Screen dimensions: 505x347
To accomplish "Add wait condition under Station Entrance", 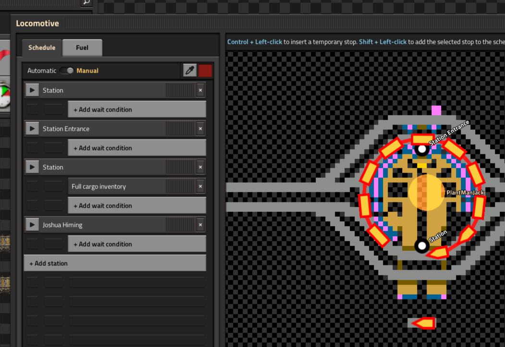I will 137,148.
